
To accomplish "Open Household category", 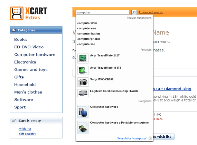I will [x=25, y=85].
